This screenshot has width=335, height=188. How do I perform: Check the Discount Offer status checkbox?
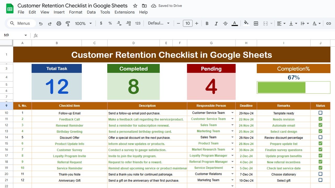tap(320, 137)
